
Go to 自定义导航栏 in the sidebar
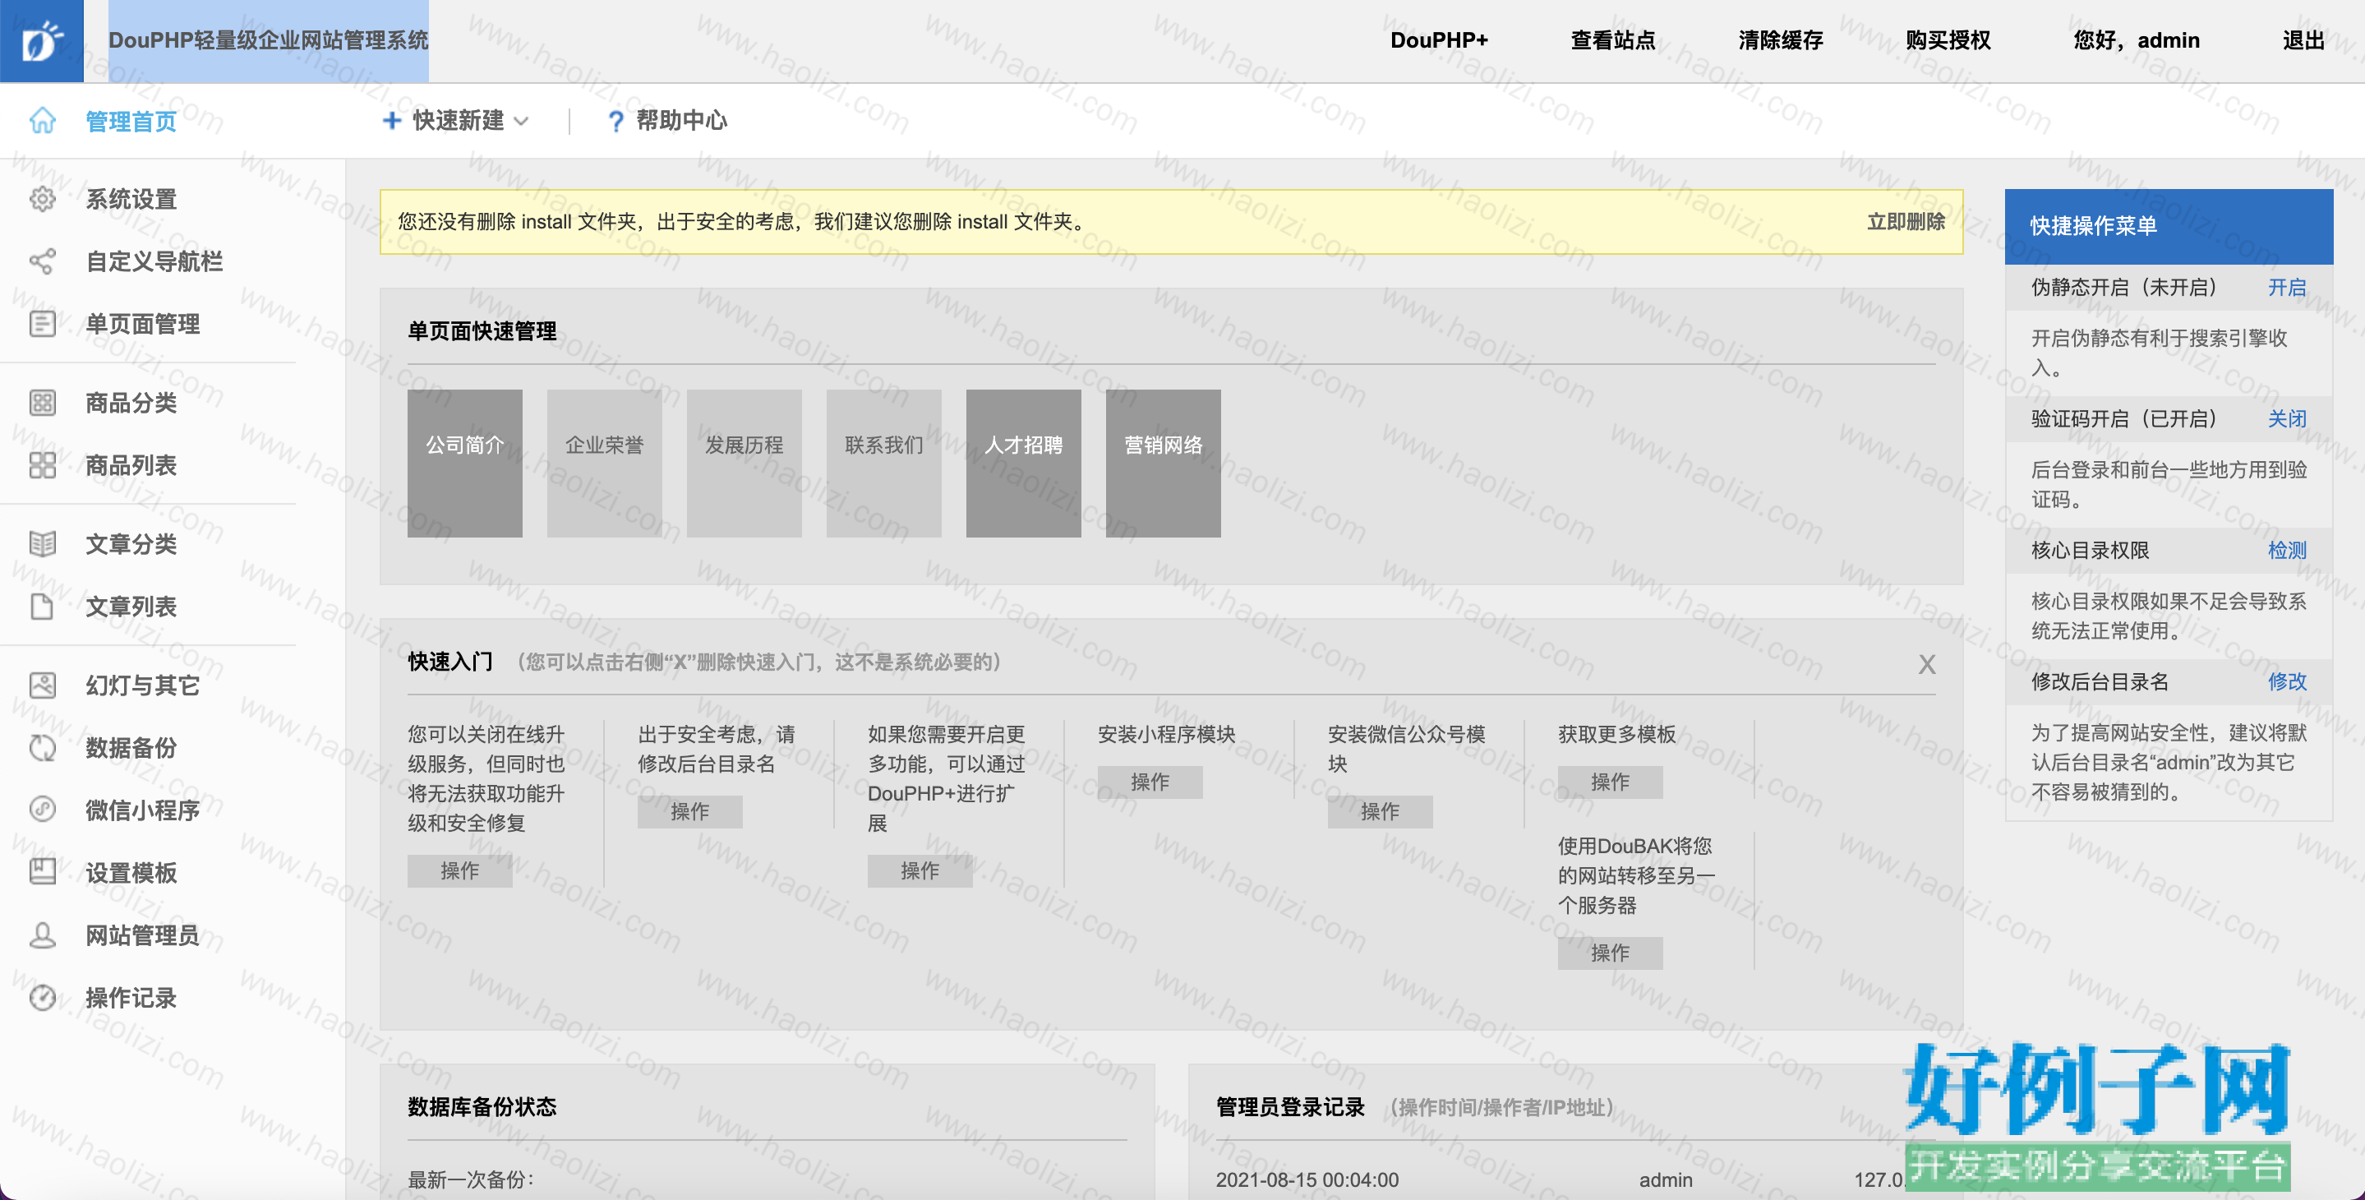(x=154, y=261)
